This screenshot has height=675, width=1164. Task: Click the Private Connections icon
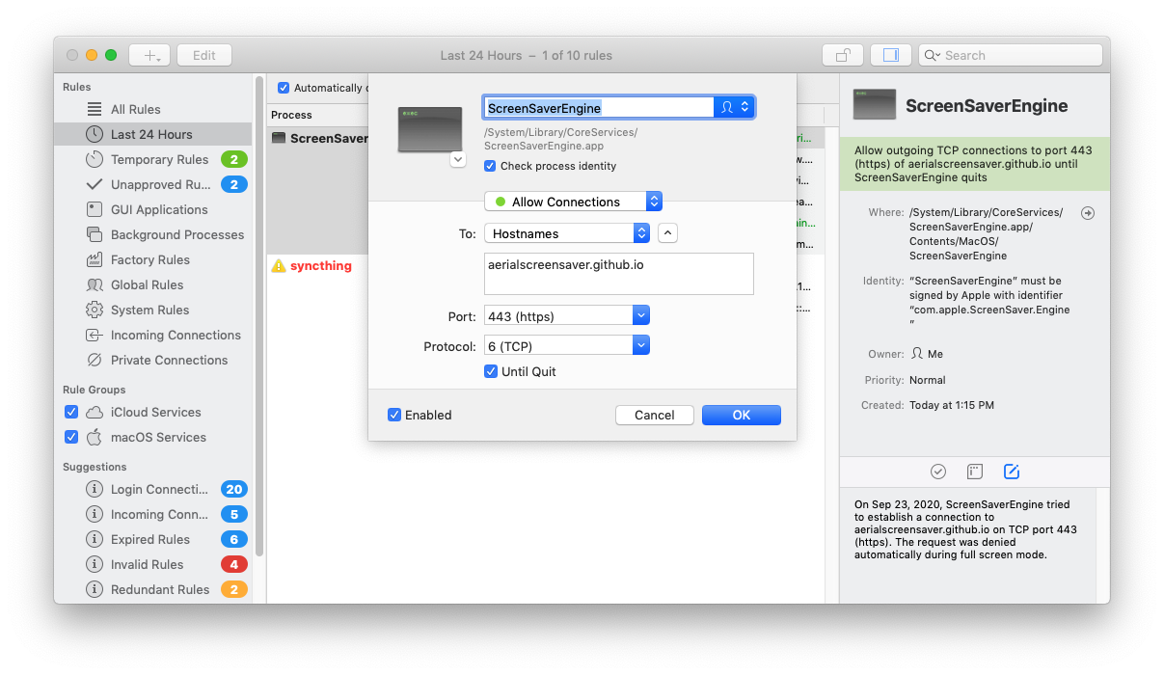coord(95,360)
